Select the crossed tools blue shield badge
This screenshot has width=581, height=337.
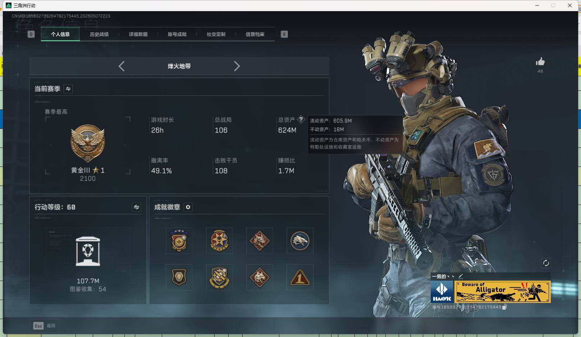[219, 277]
